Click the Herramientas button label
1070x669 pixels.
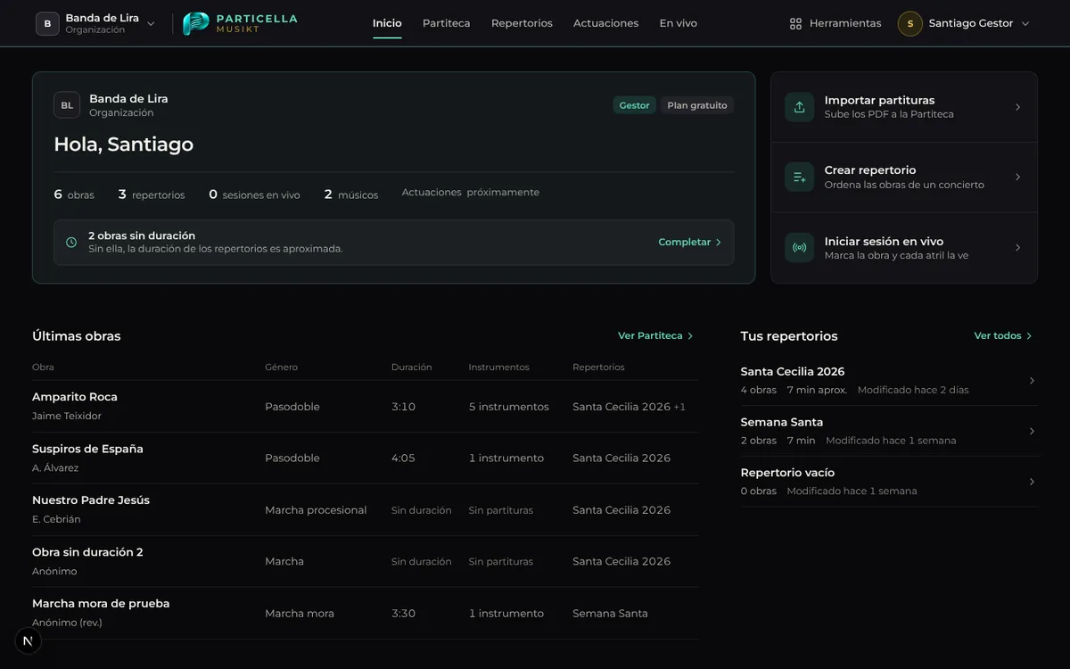point(845,24)
